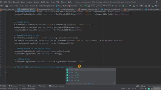Select the 'icon. 11%' completion suggestion

[91, 70]
